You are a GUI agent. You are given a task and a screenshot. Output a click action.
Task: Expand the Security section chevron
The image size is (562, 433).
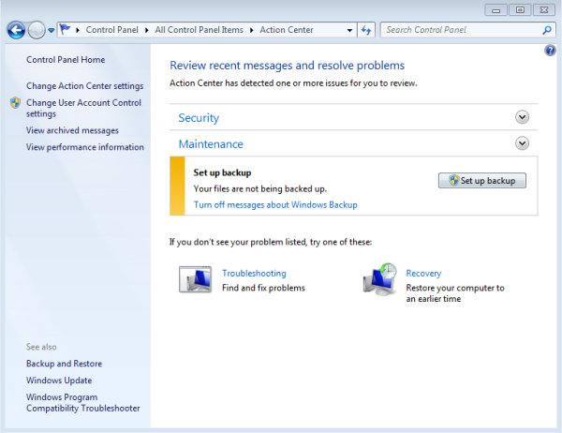pyautogui.click(x=523, y=117)
